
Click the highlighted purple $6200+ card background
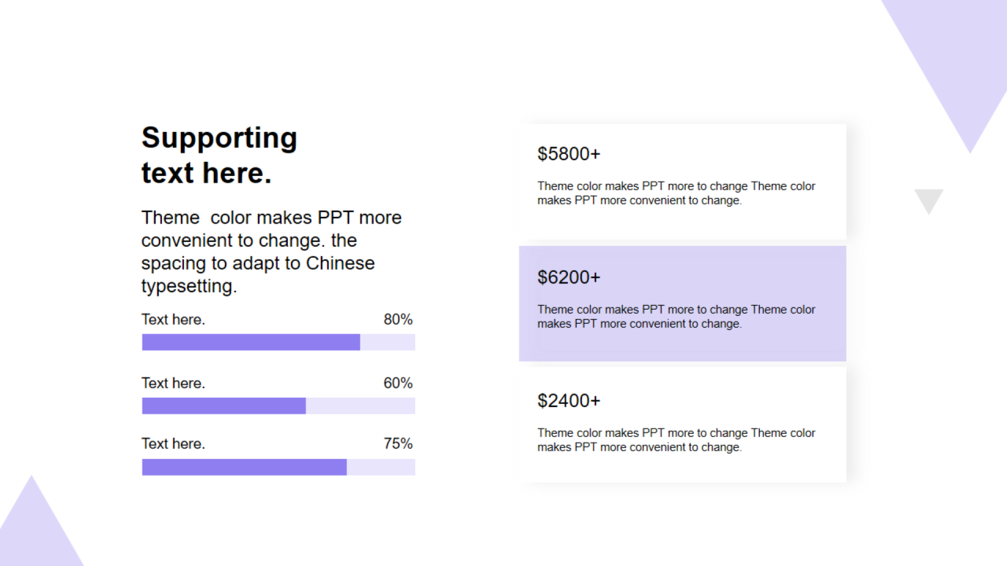pos(683,303)
